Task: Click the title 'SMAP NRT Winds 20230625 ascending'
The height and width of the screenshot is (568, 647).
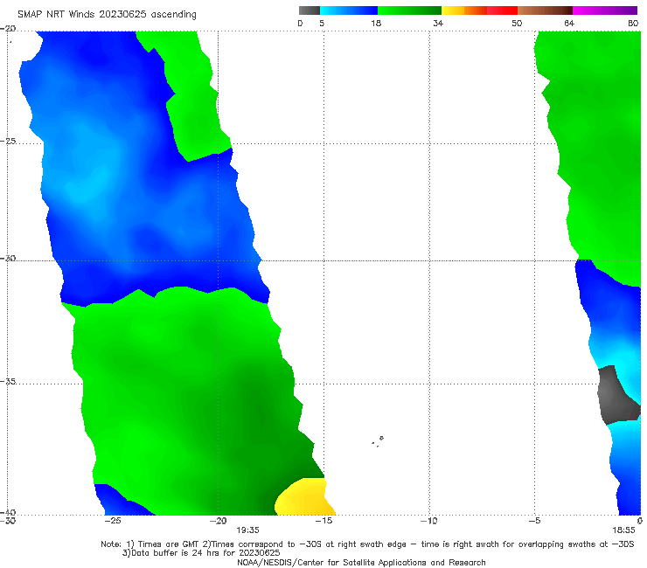Action: 107,14
